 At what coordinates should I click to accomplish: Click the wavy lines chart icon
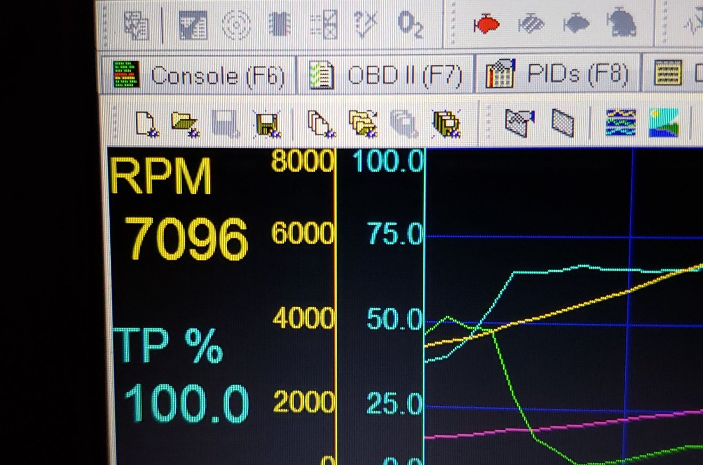tap(620, 123)
